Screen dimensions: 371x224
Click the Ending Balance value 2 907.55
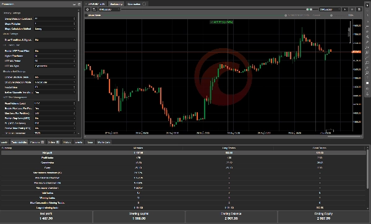[231, 218]
